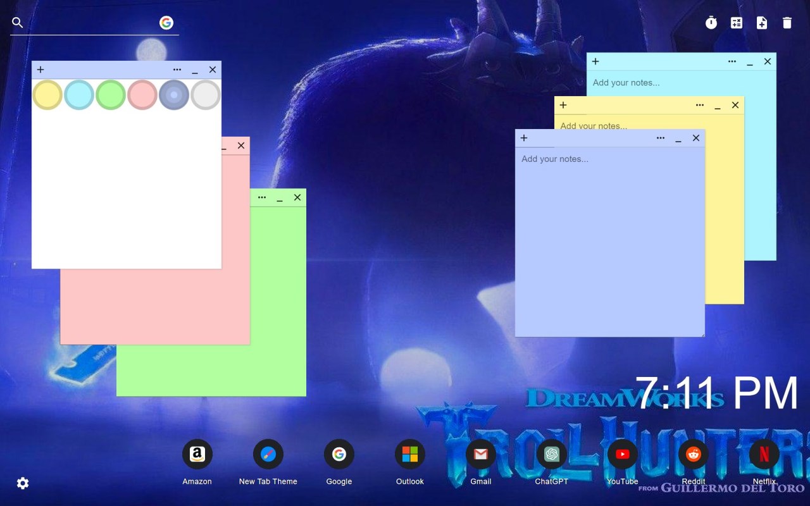
Task: Open the Gmail shortcut
Action: pyautogui.click(x=481, y=454)
